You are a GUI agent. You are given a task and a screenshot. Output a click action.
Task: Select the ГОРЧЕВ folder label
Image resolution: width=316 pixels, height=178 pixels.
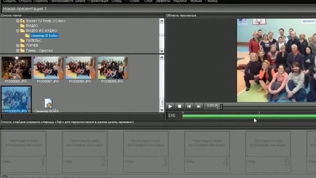[x=32, y=45]
